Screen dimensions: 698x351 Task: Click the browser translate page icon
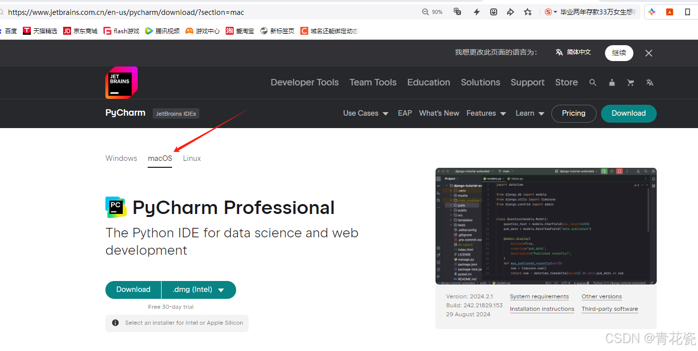pyautogui.click(x=457, y=12)
